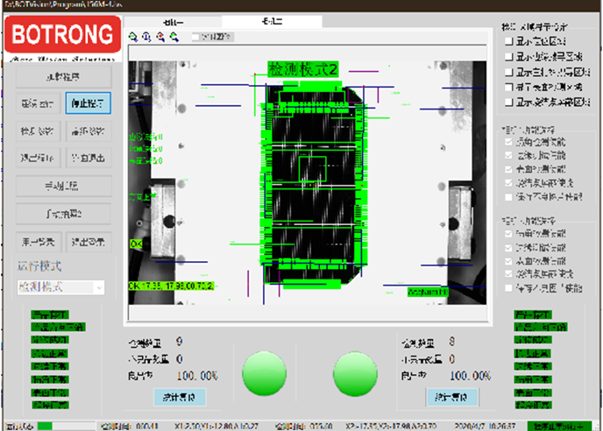Enable the third checkbox in top-right display group
The height and width of the screenshot is (431, 603).
(x=508, y=72)
